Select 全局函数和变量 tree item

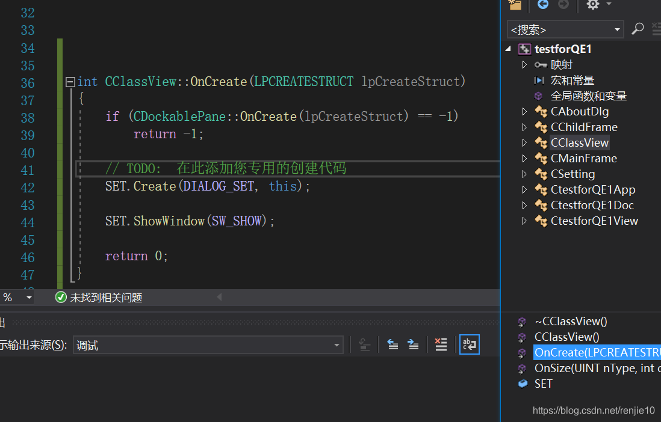point(589,96)
